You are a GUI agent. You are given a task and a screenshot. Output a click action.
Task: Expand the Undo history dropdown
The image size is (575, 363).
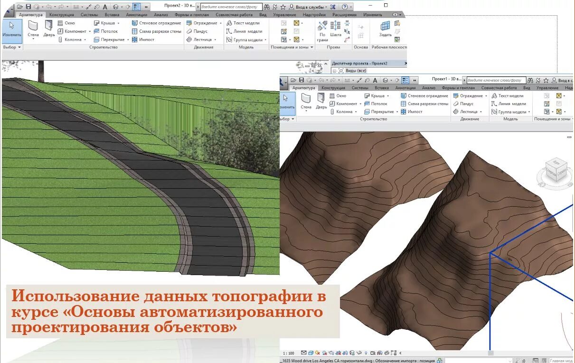click(56, 6)
